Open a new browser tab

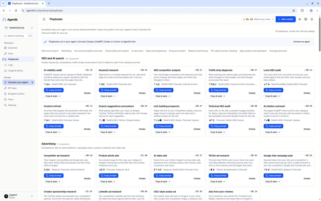(49, 3)
